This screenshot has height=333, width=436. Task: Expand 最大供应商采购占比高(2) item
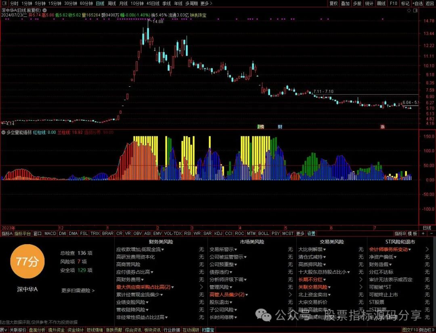click(145, 287)
